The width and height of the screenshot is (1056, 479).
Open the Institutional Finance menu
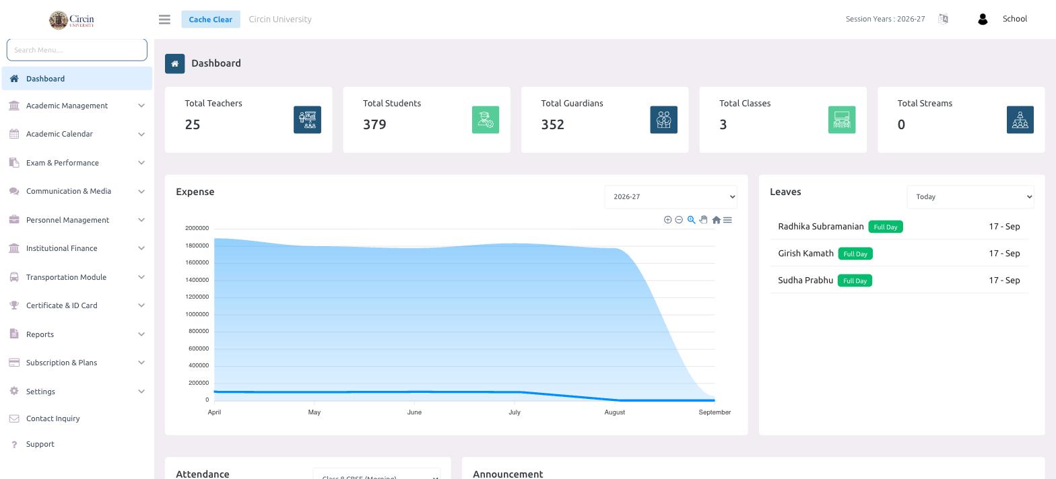pyautogui.click(x=77, y=248)
